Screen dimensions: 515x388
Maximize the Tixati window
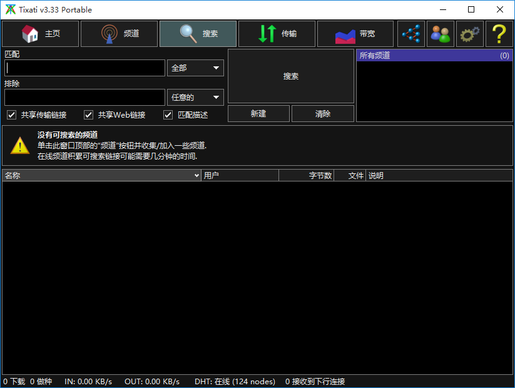point(471,9)
